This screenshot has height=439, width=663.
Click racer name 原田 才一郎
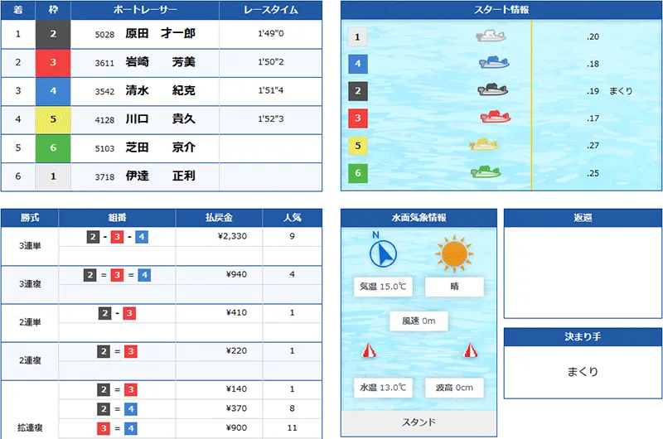click(160, 33)
